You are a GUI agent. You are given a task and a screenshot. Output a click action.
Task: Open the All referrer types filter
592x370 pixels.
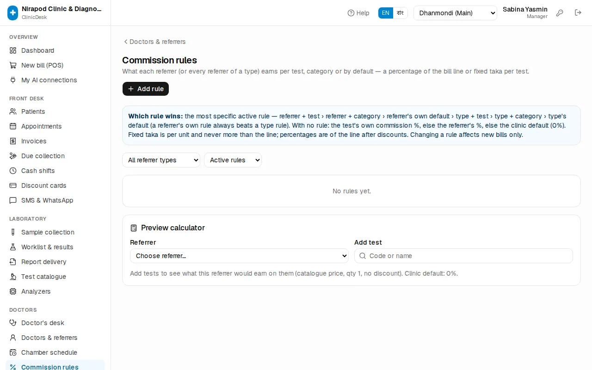pyautogui.click(x=161, y=160)
